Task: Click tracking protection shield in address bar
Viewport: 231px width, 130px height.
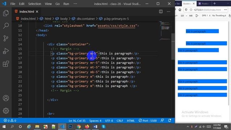Action: [186, 10]
